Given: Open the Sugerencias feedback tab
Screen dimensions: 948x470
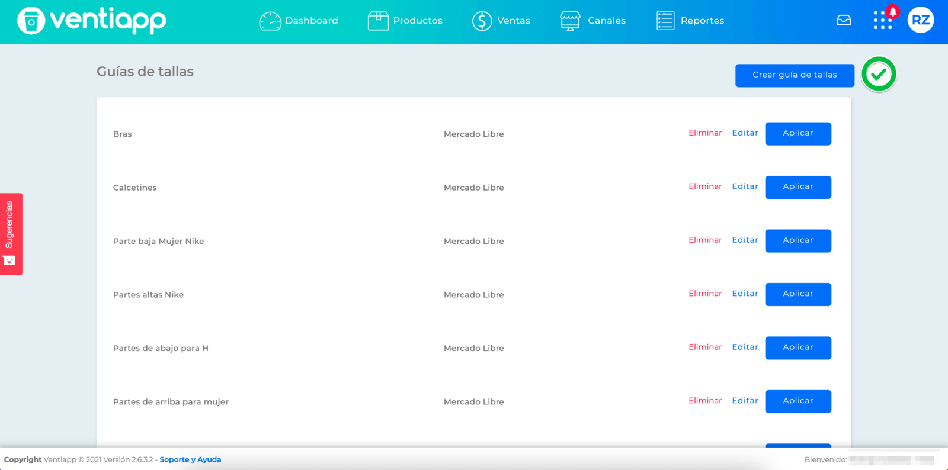Looking at the screenshot, I should (x=11, y=234).
